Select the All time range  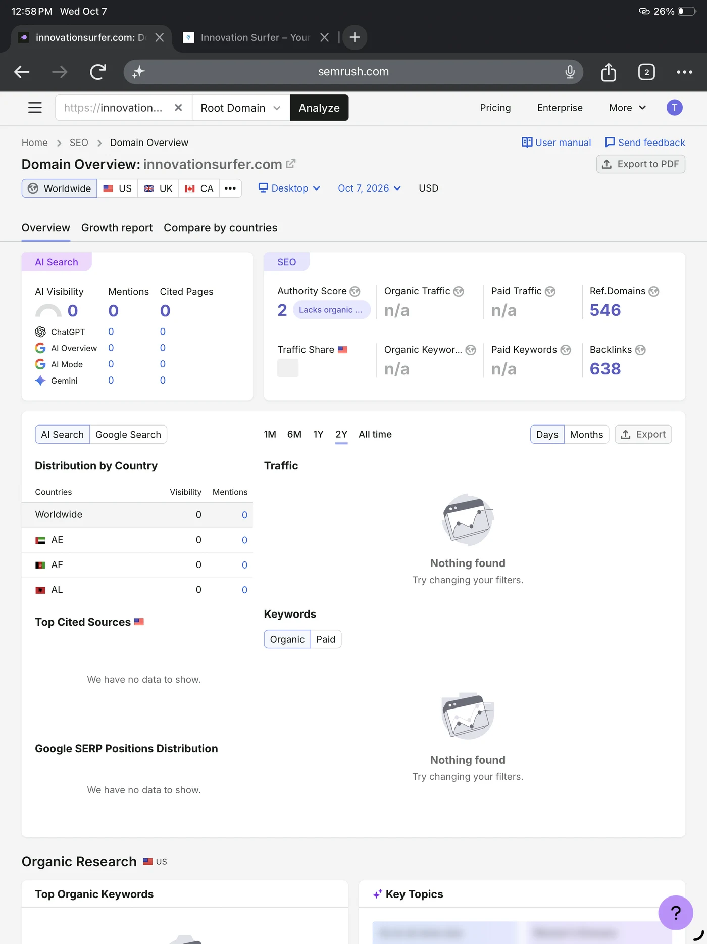tap(375, 434)
